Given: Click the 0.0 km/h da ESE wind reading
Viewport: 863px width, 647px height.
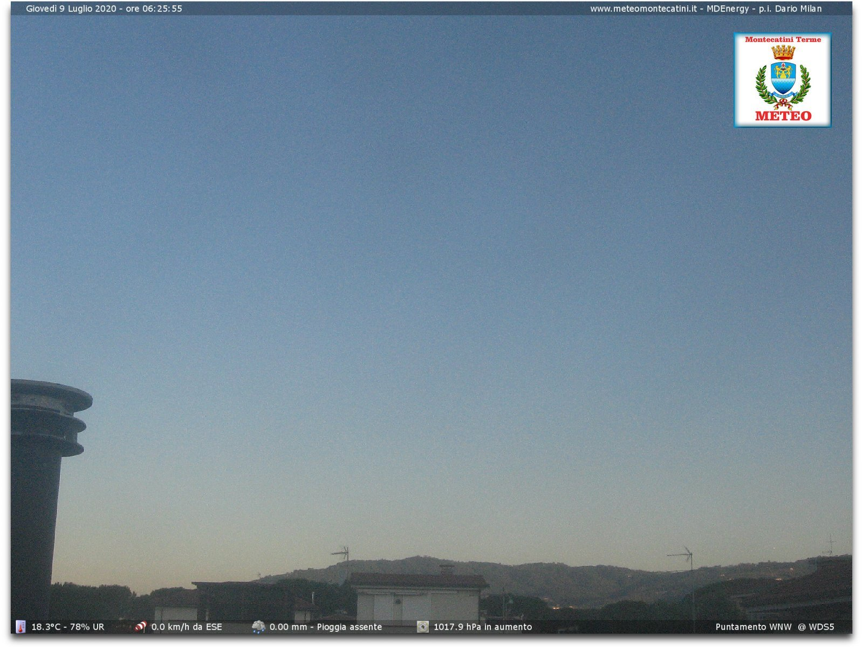Looking at the screenshot, I should coord(187,627).
